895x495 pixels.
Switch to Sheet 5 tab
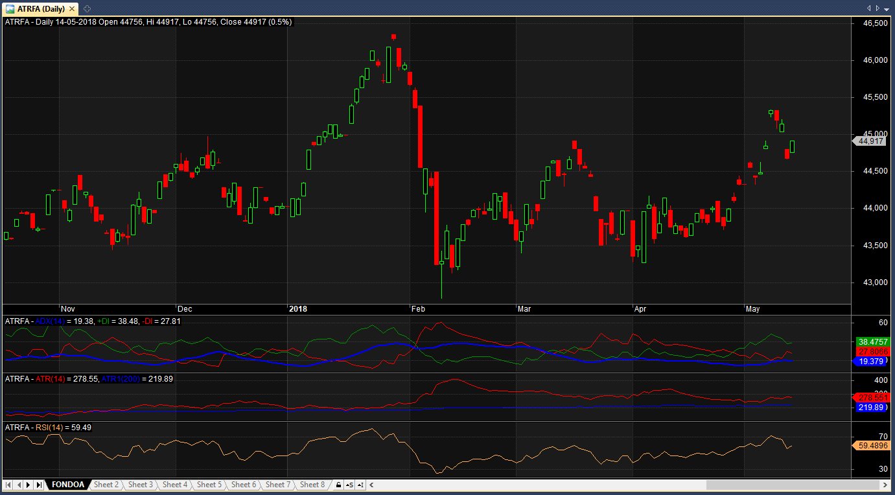[x=209, y=485]
